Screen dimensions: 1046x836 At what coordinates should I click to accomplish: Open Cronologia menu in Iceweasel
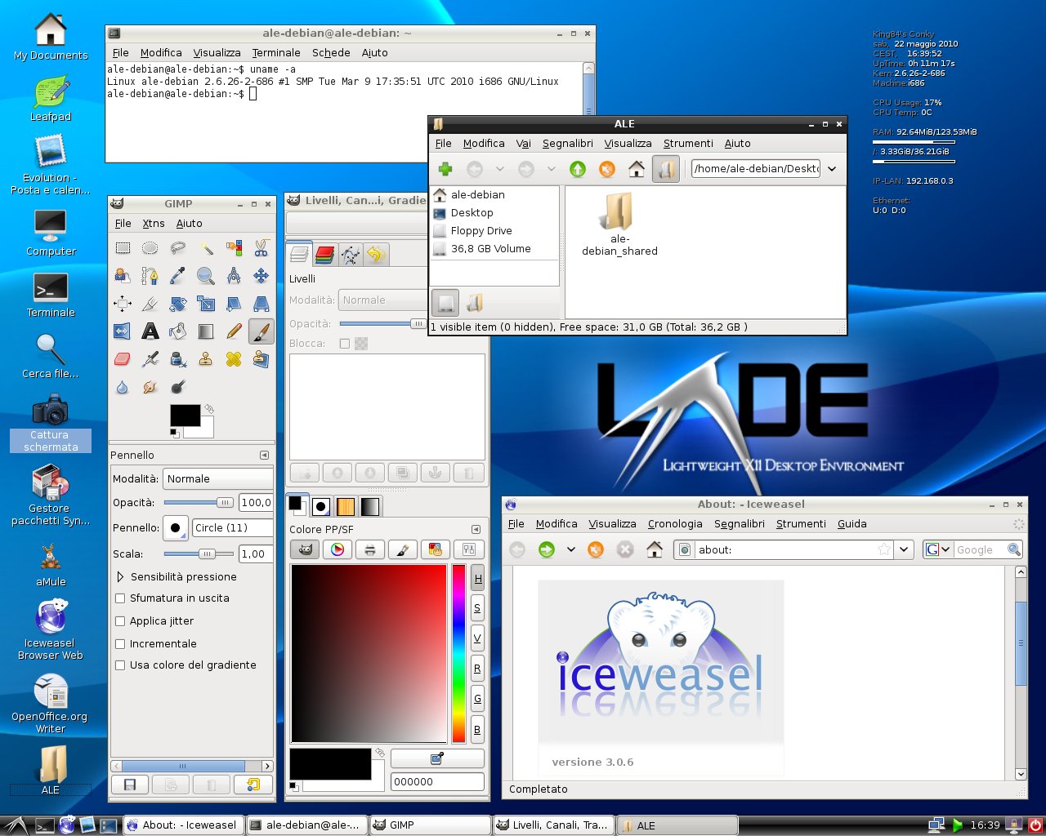[675, 523]
